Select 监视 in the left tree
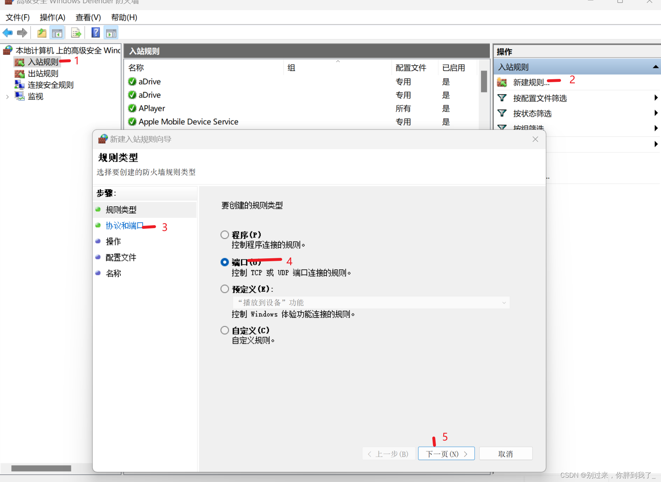Screen dimensions: 661x482 click(x=35, y=96)
